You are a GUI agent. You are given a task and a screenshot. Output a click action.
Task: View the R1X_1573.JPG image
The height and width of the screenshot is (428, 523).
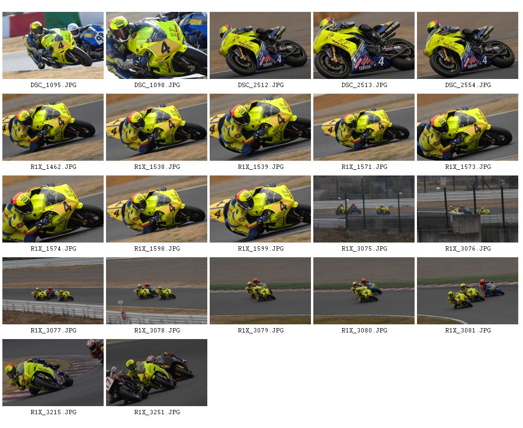pos(468,127)
